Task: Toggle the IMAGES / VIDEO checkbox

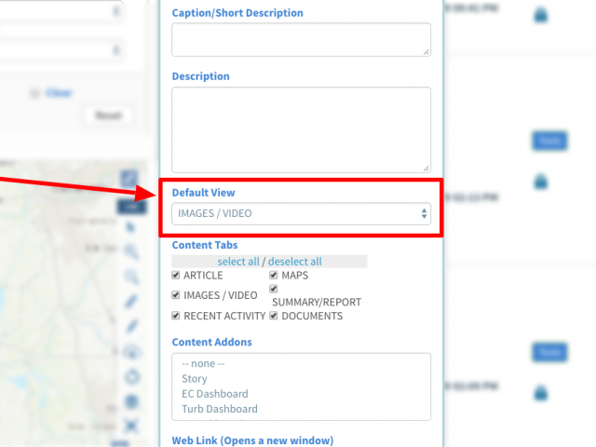Action: click(x=176, y=295)
